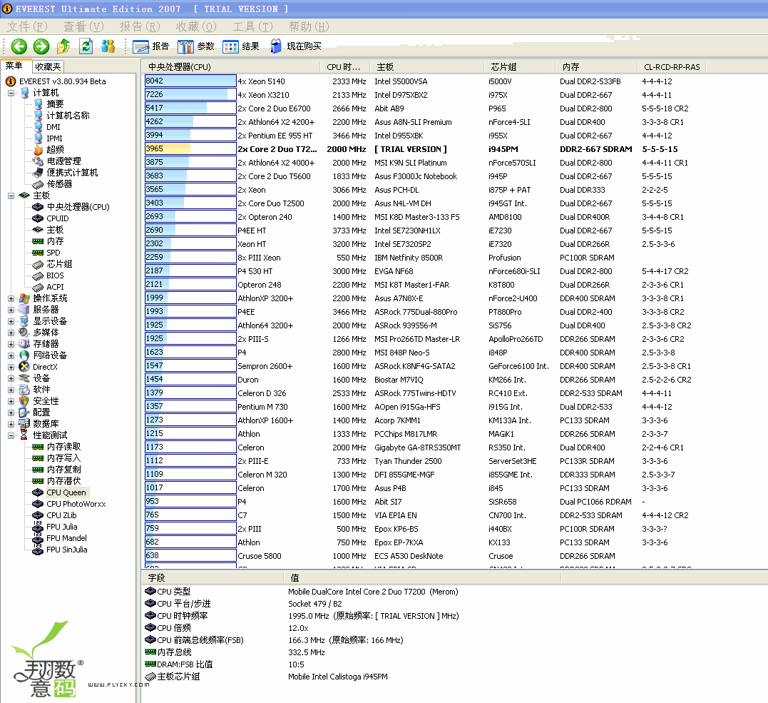Viewport: 768px width, 703px height.
Task: Select the 安全性 security shield icon item
Action: (x=24, y=401)
